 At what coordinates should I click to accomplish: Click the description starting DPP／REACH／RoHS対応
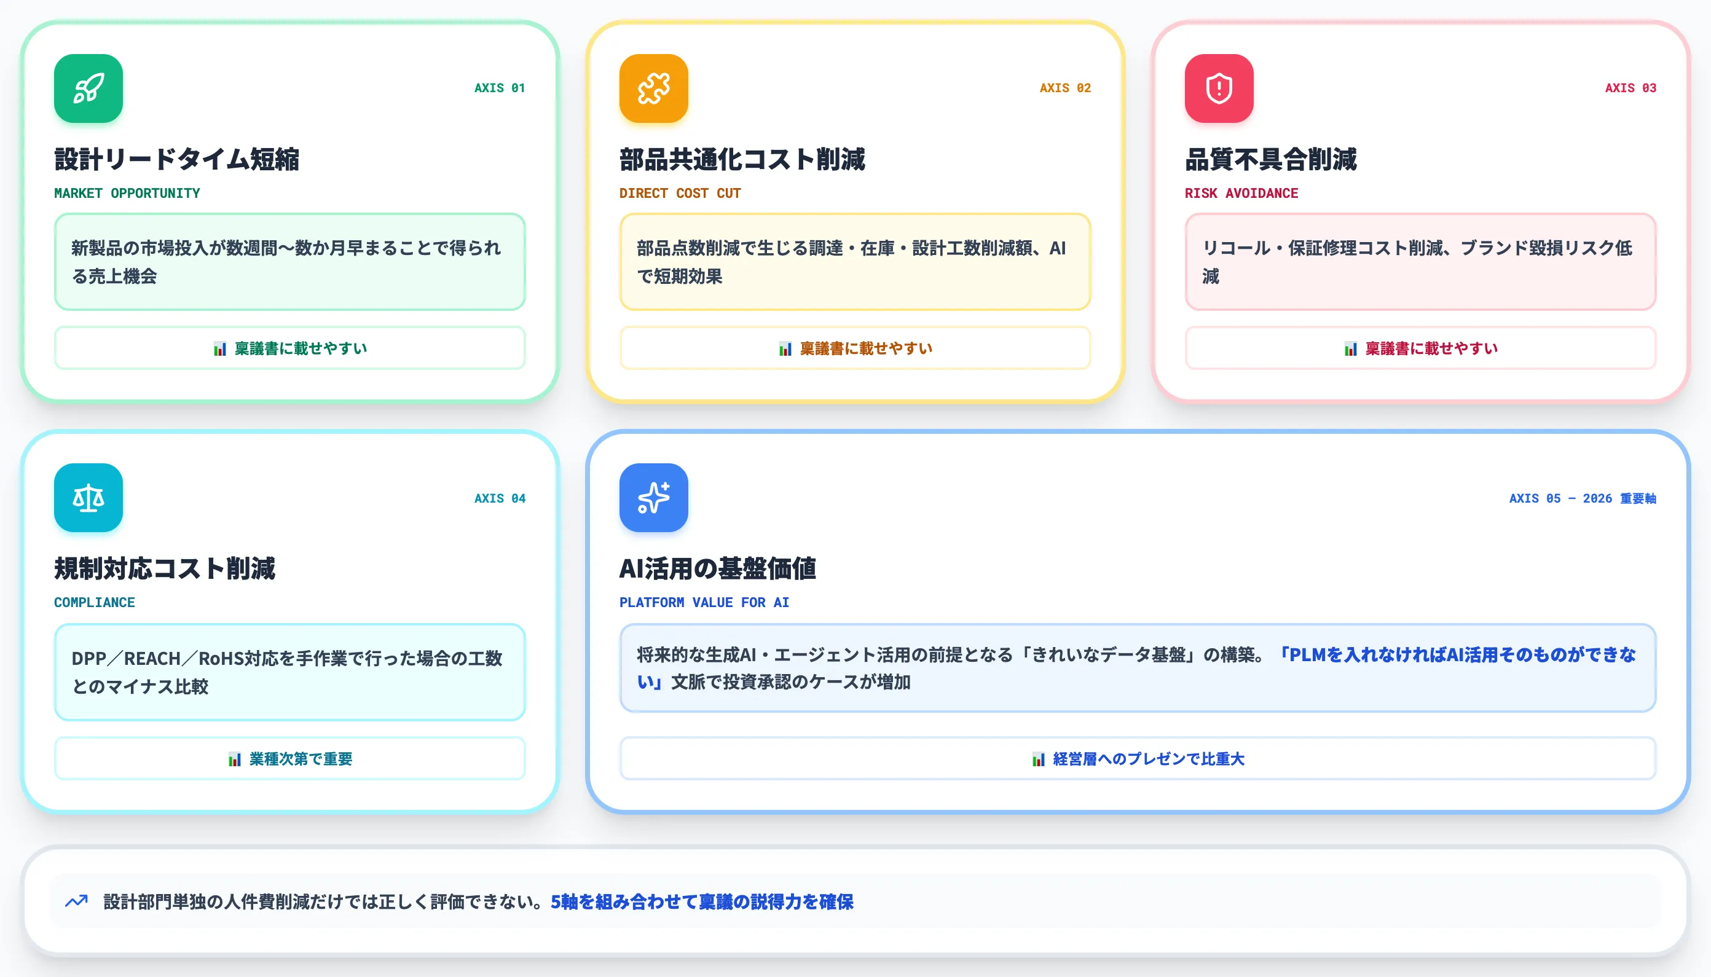pyautogui.click(x=286, y=672)
